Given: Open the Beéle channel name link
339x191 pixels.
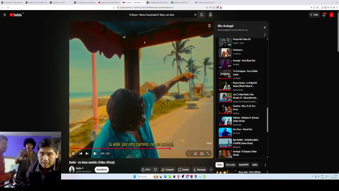Looking at the screenshot, I should [78, 168].
